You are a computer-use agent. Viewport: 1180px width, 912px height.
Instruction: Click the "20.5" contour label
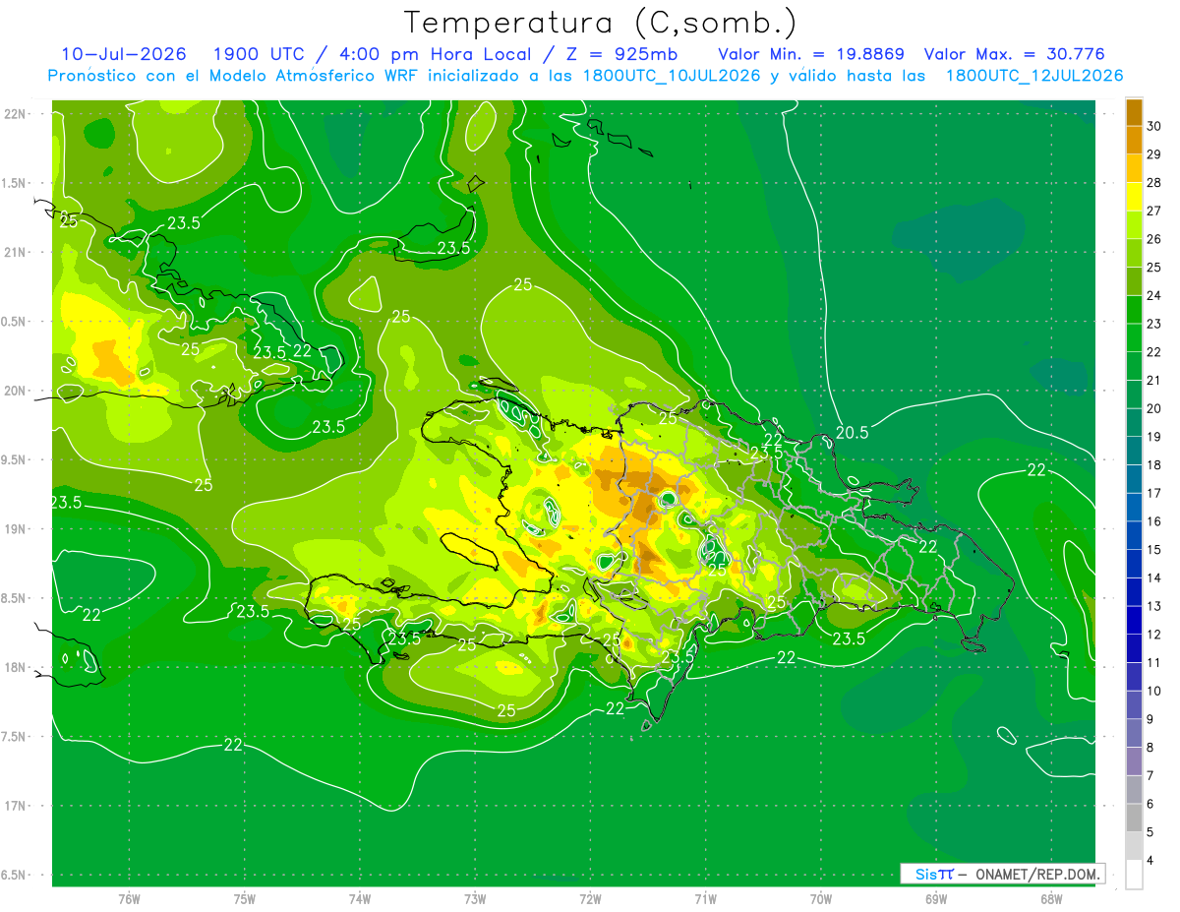point(854,432)
